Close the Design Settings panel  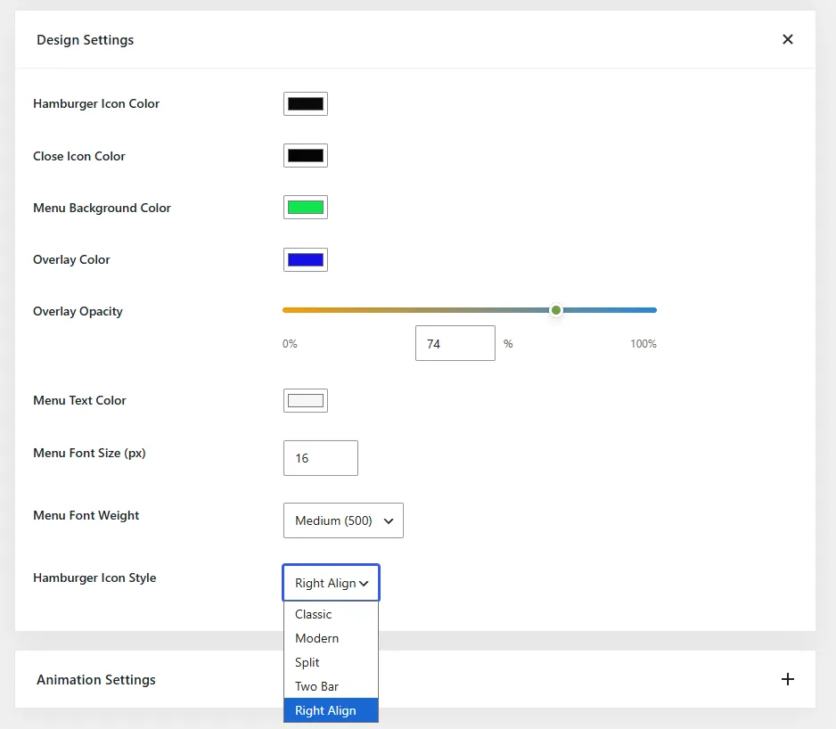tap(788, 39)
